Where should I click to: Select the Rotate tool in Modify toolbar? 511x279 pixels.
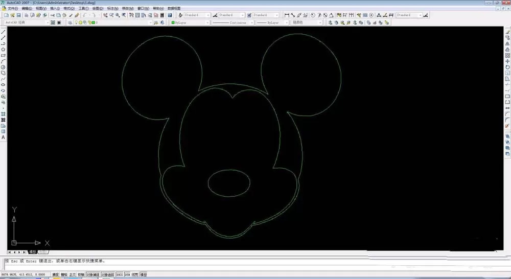[507, 67]
